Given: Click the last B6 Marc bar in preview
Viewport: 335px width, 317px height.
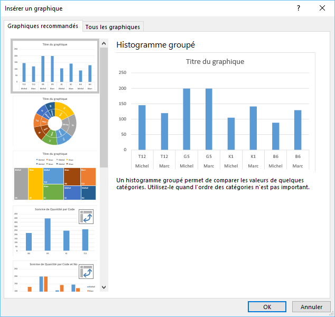Looking at the screenshot, I should point(297,129).
